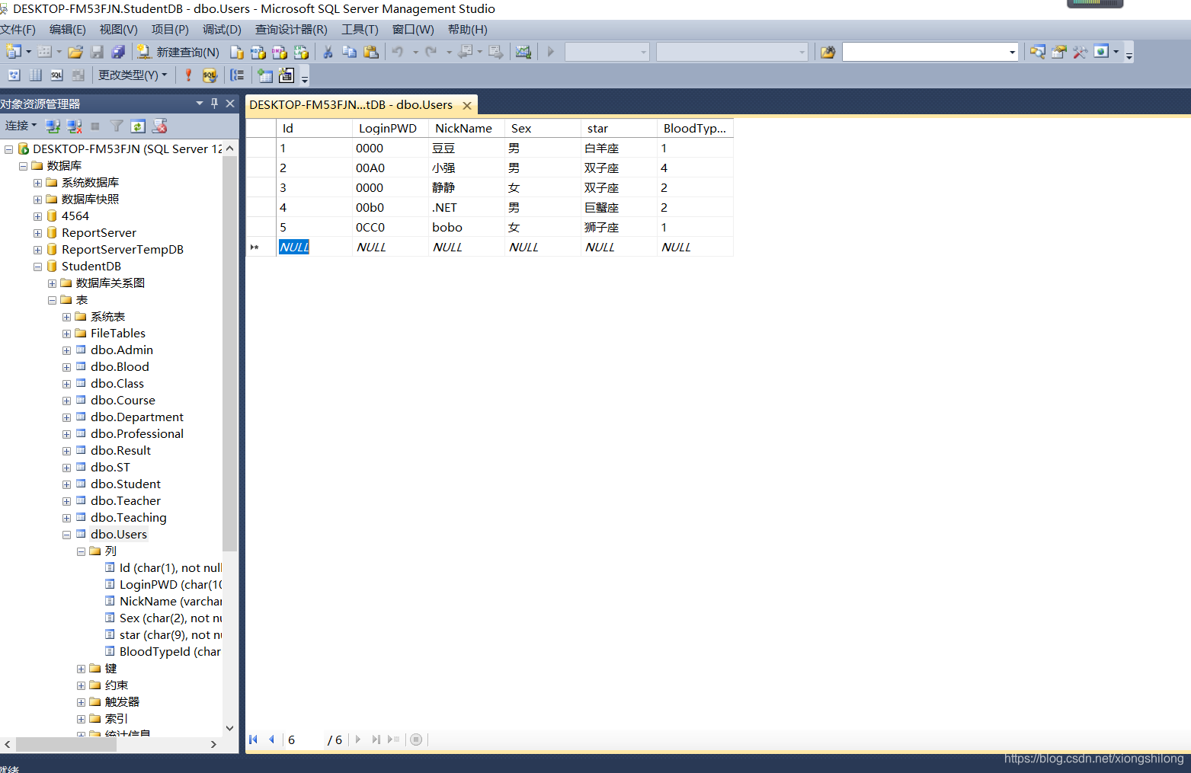This screenshot has width=1191, height=773.
Task: Click Object Explorer vertical scroll down arrow
Action: pyautogui.click(x=229, y=729)
